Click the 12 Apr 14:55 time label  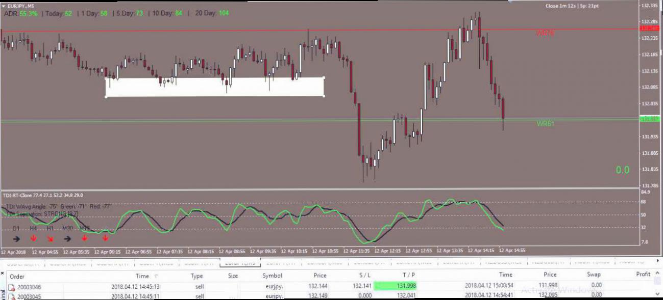(x=512, y=251)
